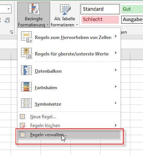Apply the Schlecht cell style
Viewport: 143px width, 155px height.
click(x=100, y=20)
